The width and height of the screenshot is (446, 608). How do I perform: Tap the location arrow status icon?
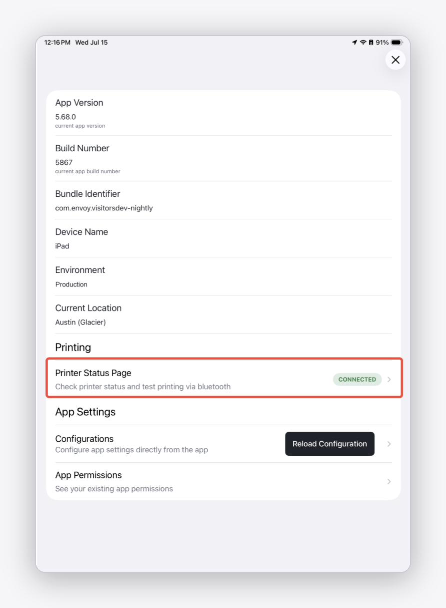coord(355,43)
